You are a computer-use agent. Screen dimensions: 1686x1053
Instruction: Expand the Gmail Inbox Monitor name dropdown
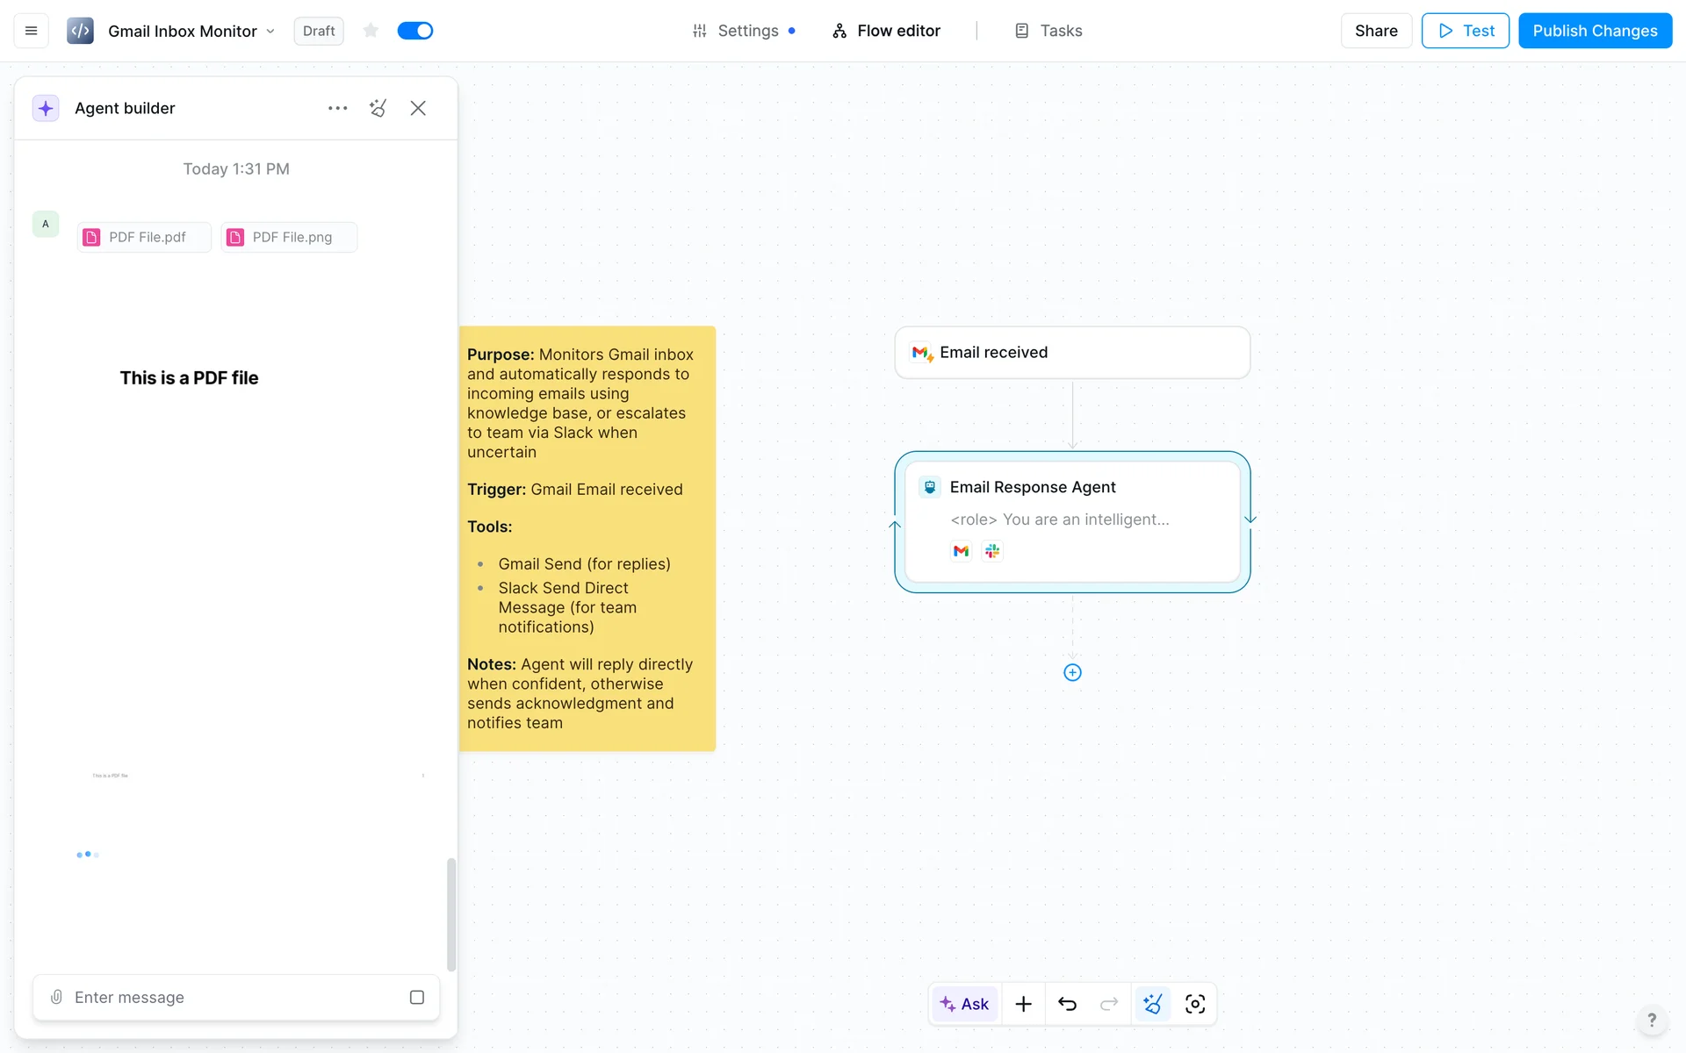pos(270,32)
